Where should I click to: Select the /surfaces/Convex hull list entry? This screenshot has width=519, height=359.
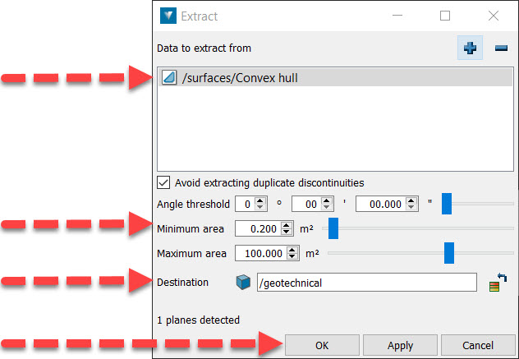pos(335,78)
